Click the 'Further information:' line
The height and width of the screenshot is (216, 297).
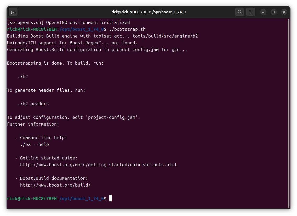33,124
